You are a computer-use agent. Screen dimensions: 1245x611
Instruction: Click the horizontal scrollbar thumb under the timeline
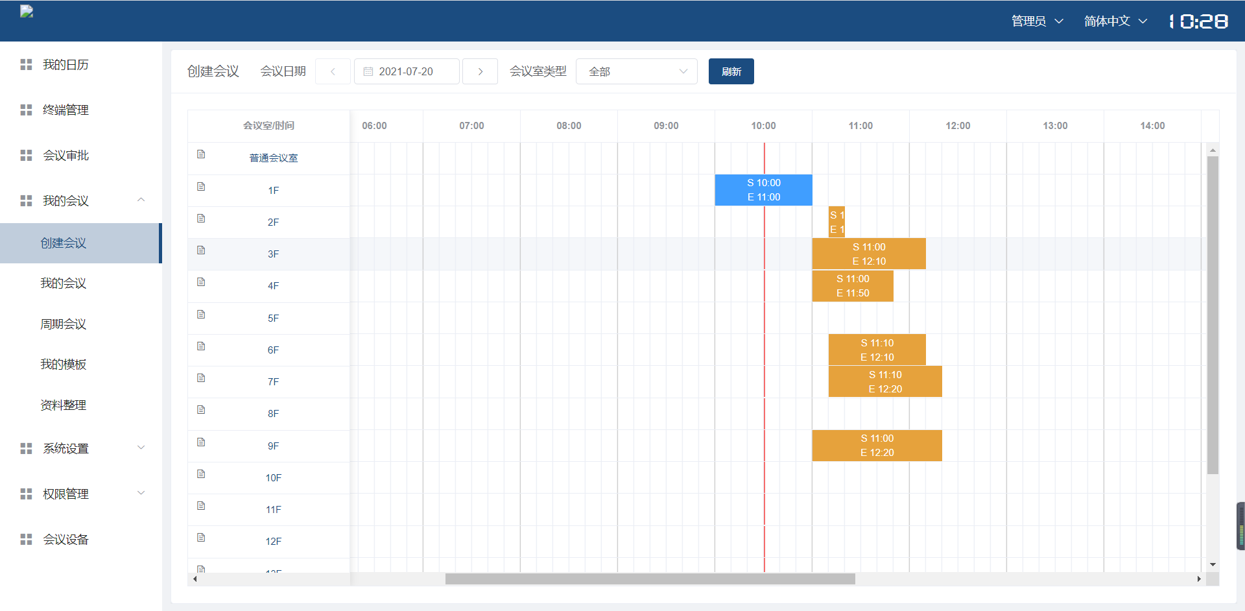click(x=650, y=579)
